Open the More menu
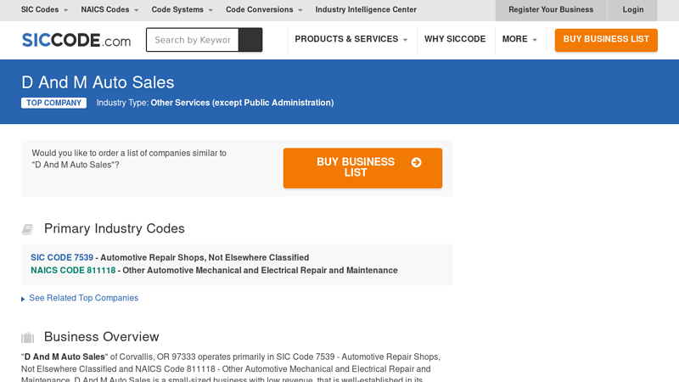Image resolution: width=679 pixels, height=382 pixels. tap(519, 39)
